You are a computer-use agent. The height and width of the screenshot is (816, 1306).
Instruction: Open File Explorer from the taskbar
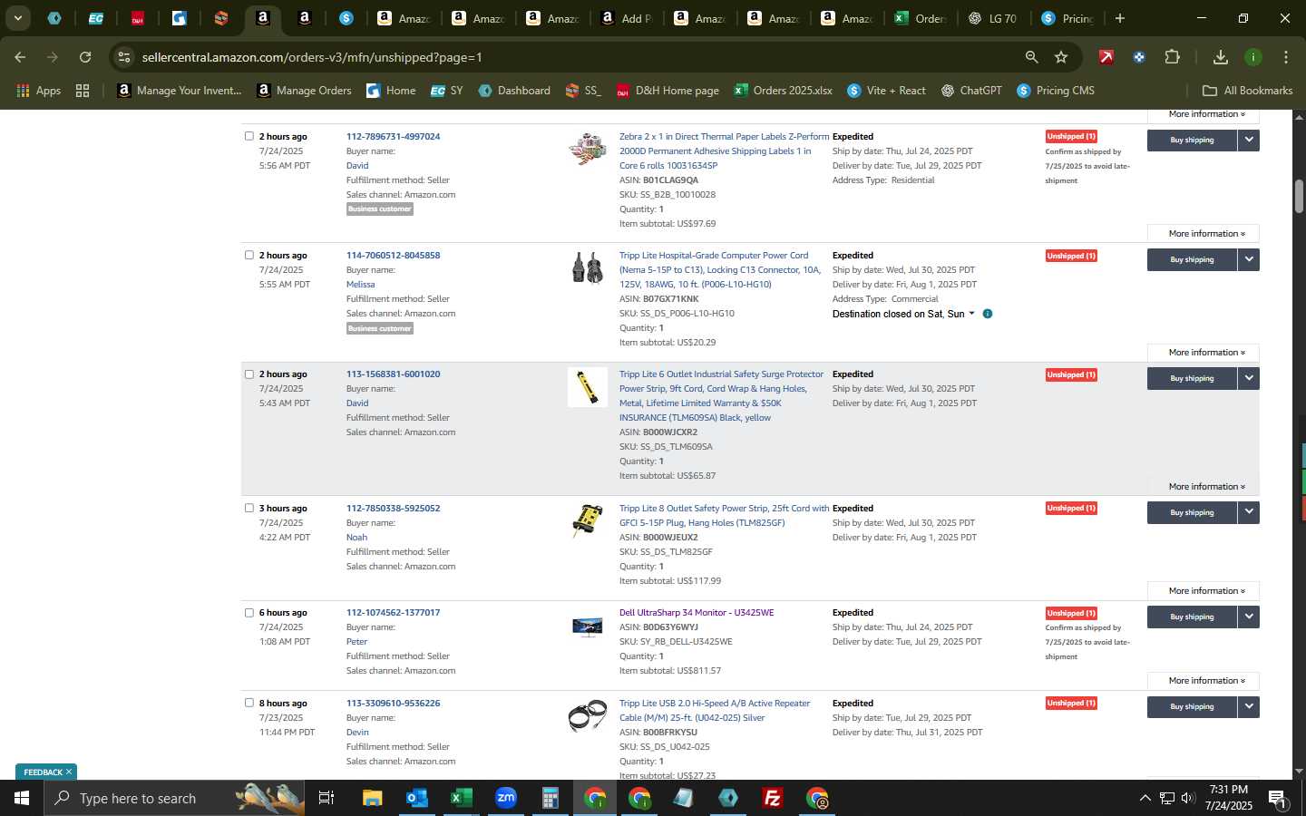point(372,798)
